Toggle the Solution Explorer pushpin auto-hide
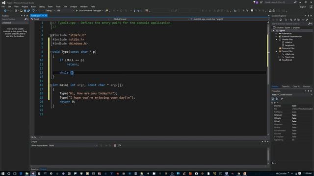Viewport: 314px width, 176px height. tap(309, 16)
